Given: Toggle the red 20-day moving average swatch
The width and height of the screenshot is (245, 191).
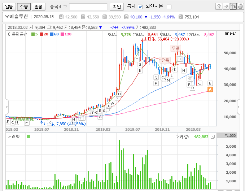Looking at the screenshot, I should pyautogui.click(x=41, y=34).
